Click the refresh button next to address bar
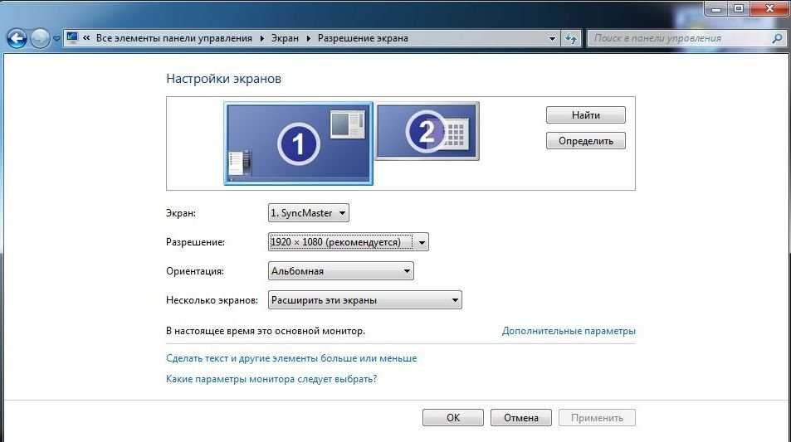The image size is (791, 442). tap(571, 38)
